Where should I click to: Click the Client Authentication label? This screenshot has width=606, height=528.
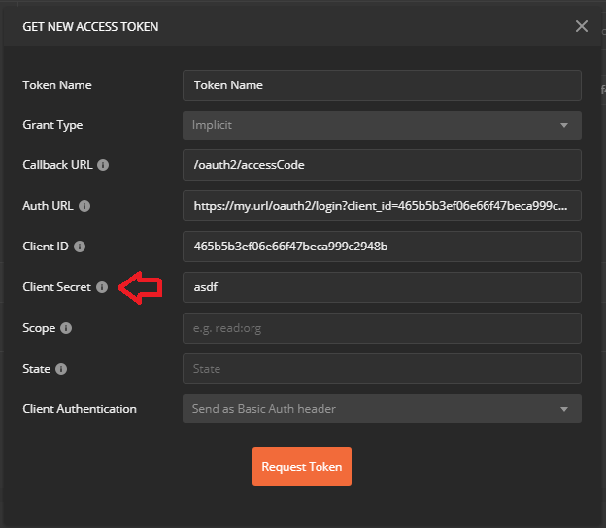coord(80,409)
